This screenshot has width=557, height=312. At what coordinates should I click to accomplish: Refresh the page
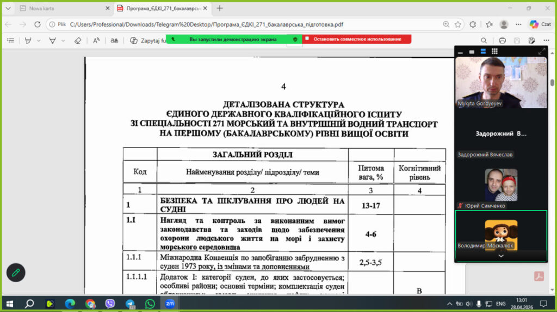point(38,24)
